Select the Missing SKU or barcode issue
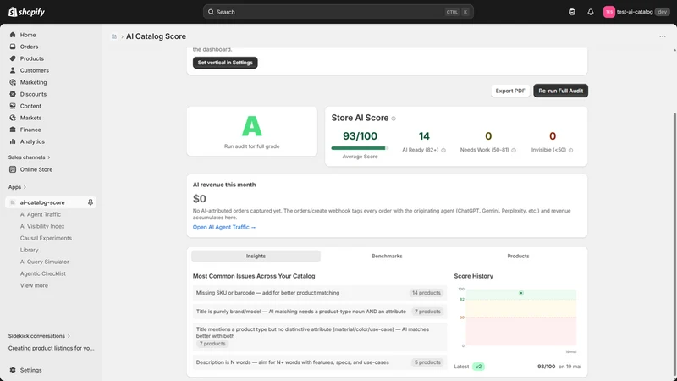Image resolution: width=677 pixels, height=381 pixels. 320,293
